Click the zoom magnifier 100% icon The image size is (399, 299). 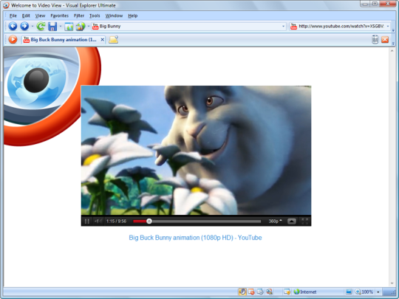[x=358, y=292]
